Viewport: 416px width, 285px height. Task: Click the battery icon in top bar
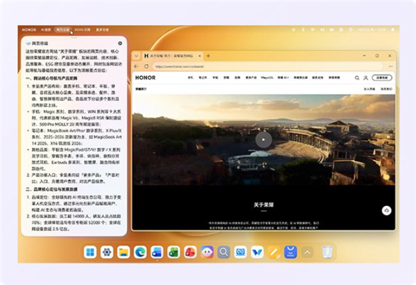pos(332,30)
